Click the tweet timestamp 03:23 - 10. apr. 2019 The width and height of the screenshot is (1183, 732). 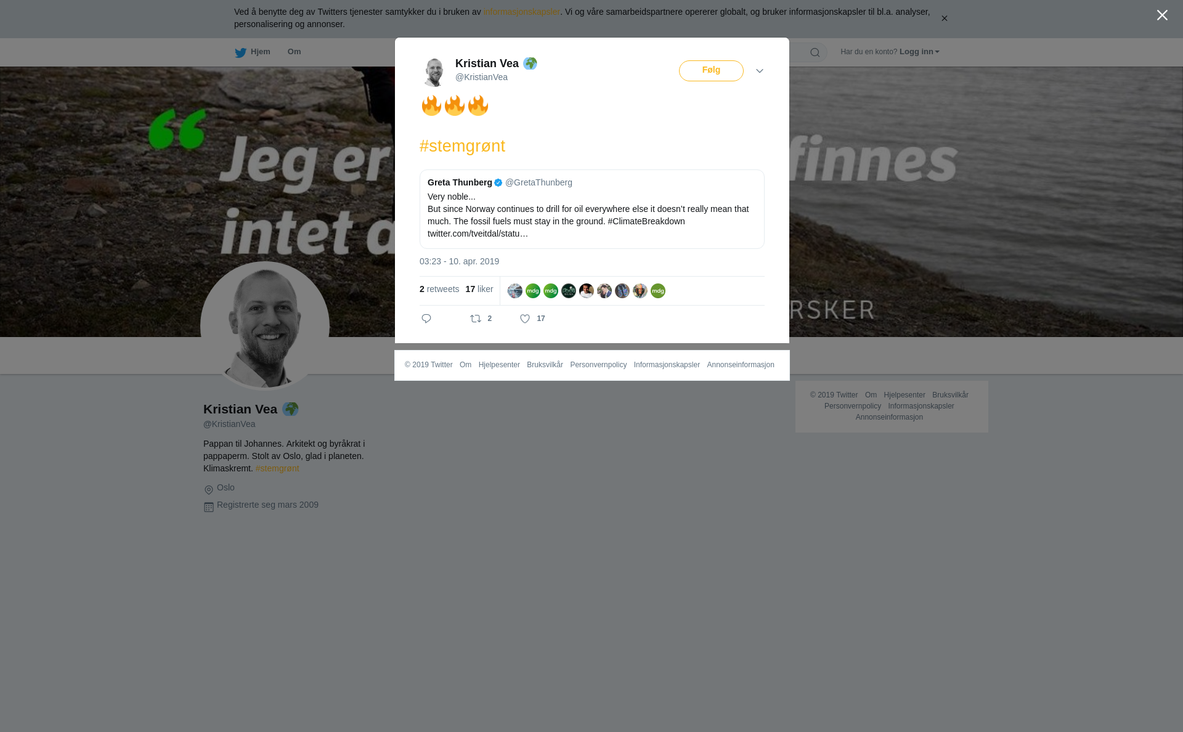[x=459, y=261]
